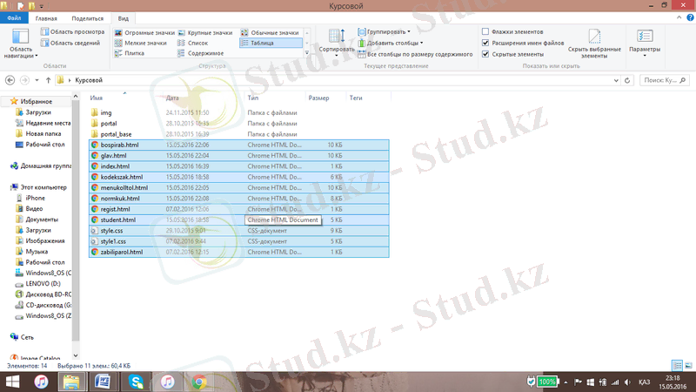Switch to large thumbnails via status bar icon
Viewport: 696px width, 392px height.
(x=688, y=366)
